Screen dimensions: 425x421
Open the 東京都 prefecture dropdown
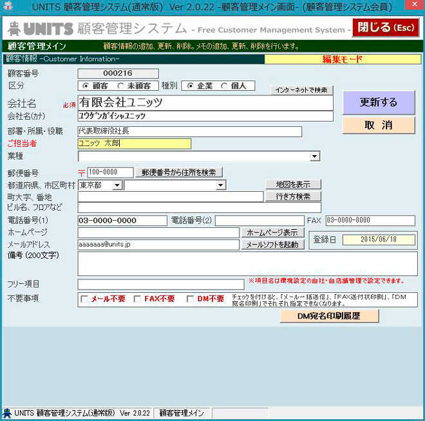tap(117, 185)
